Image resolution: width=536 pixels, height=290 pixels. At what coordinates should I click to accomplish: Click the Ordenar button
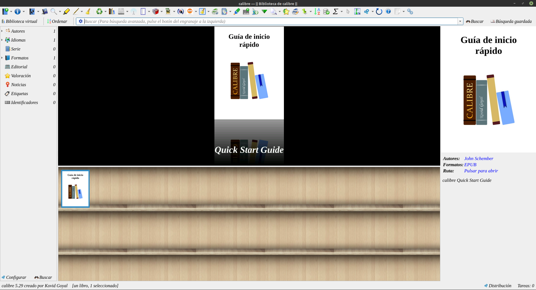[57, 21]
